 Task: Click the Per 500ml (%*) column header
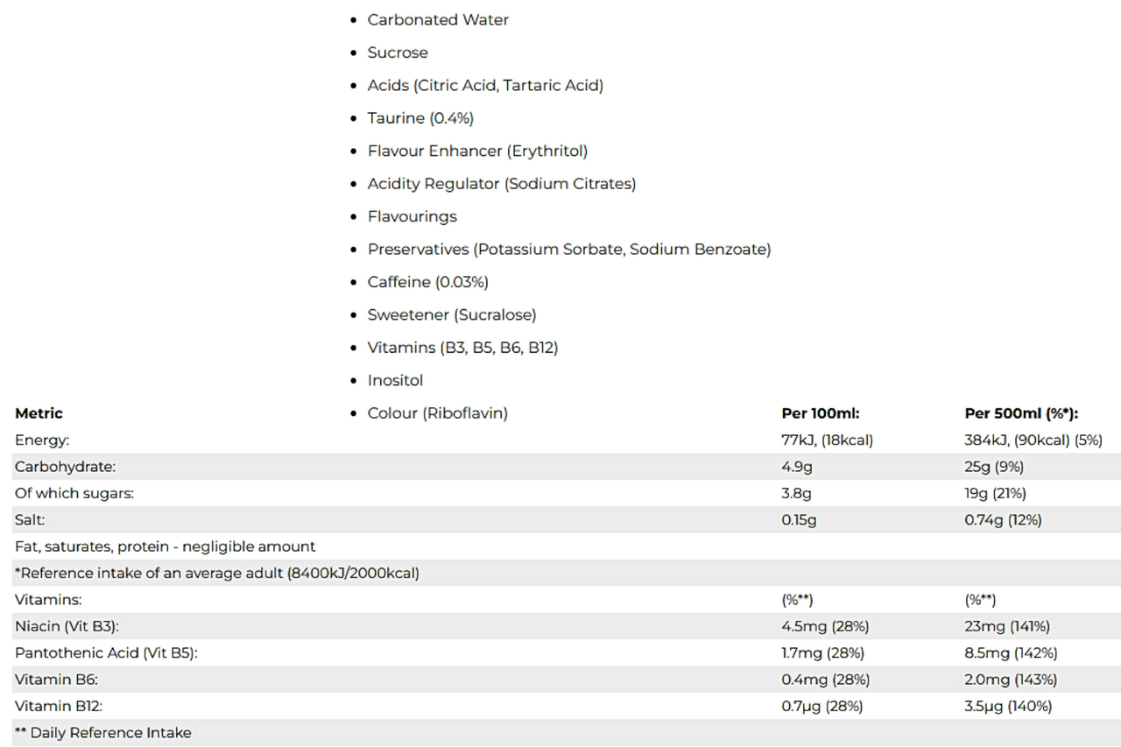coord(1021,413)
